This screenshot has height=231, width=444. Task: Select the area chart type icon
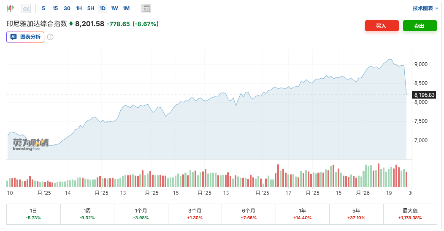coord(26,8)
